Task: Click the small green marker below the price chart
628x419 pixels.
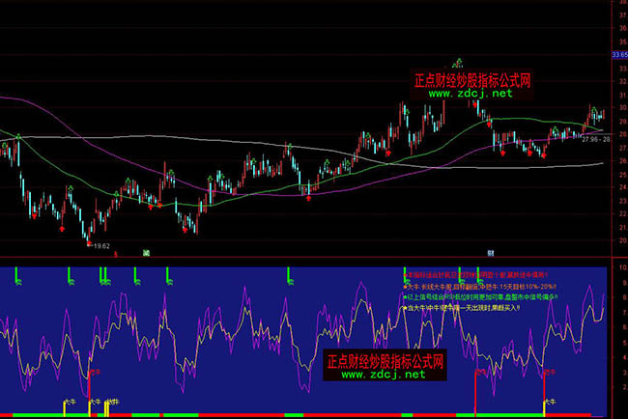Action: [145, 253]
